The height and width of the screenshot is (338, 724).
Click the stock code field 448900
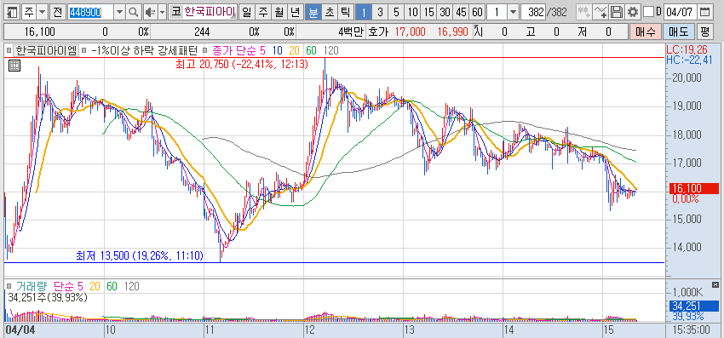90,12
